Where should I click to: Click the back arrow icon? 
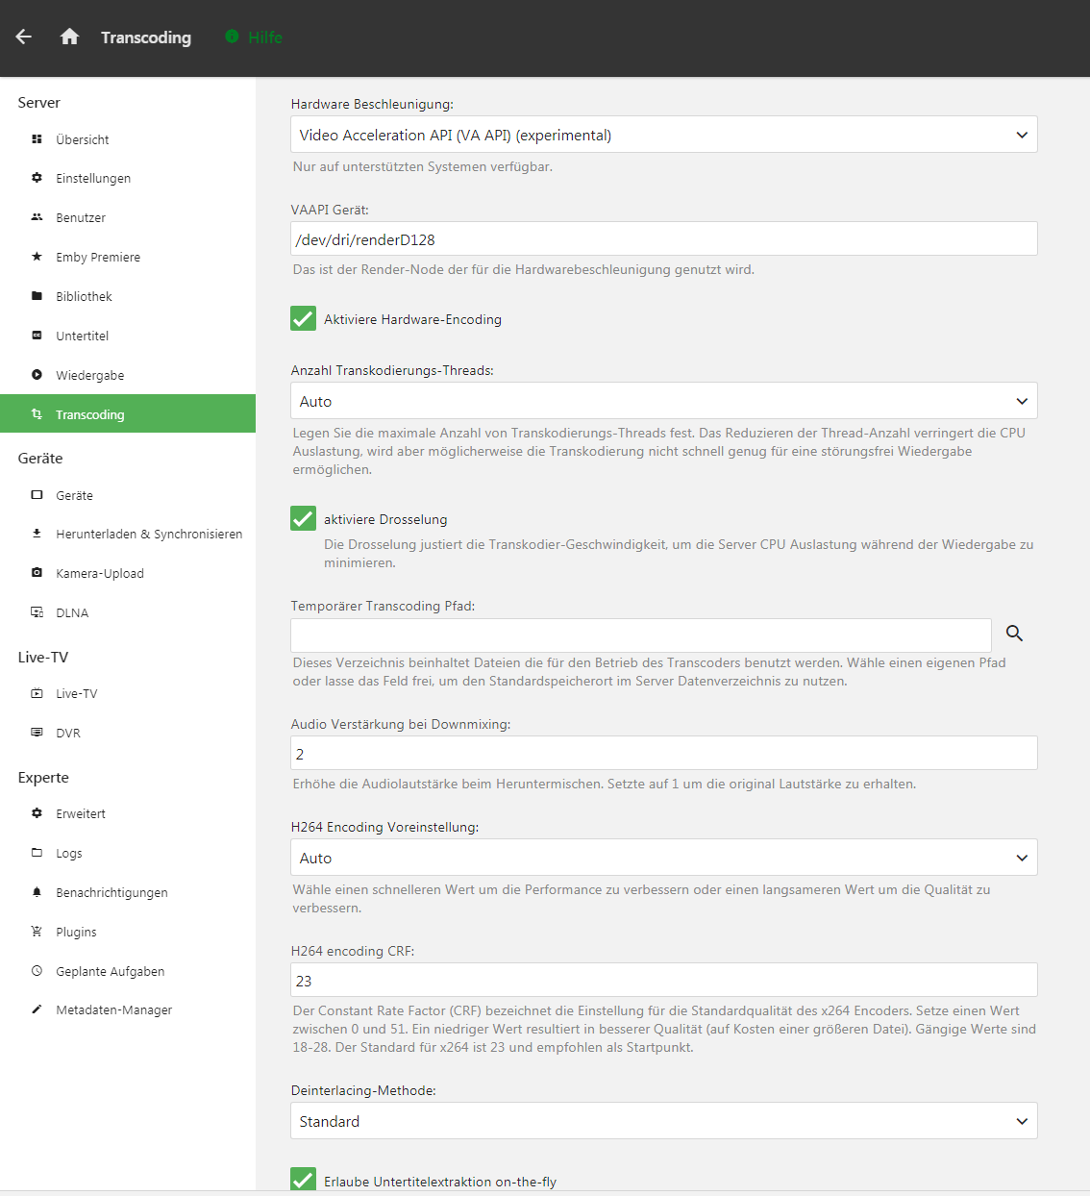click(24, 37)
